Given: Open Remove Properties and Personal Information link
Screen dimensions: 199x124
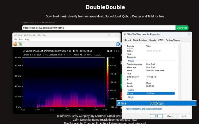Looking at the screenshot, I should 144,109.
